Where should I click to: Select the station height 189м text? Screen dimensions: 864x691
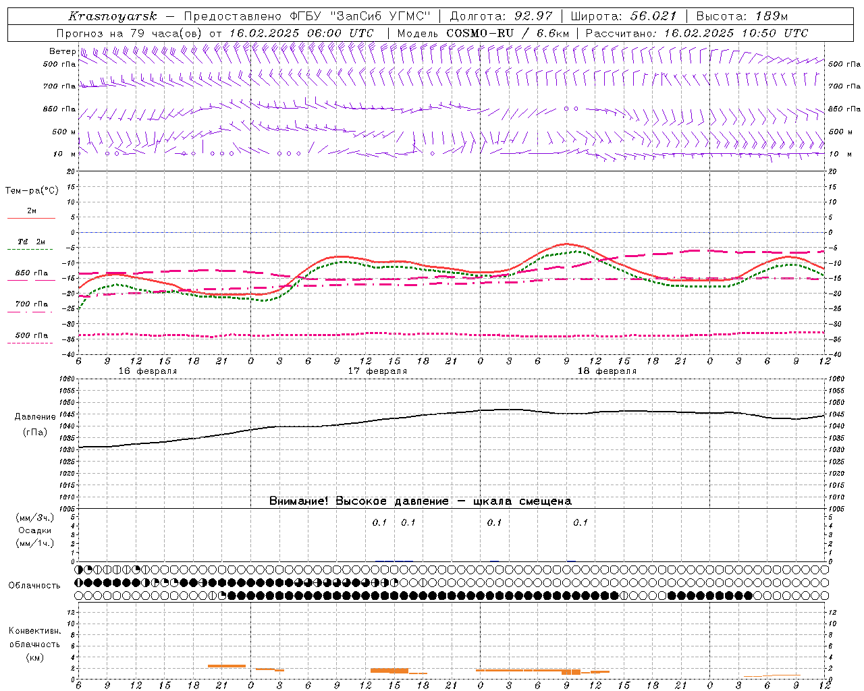[x=771, y=16]
